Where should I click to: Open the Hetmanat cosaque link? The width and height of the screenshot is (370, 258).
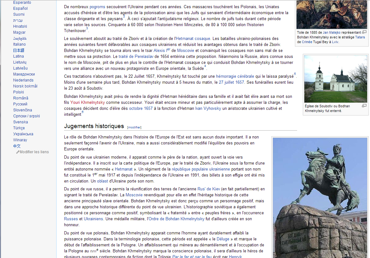(x=193, y=39)
